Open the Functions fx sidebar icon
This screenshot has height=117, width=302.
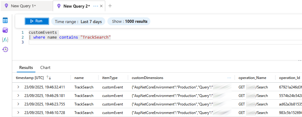[5, 40]
